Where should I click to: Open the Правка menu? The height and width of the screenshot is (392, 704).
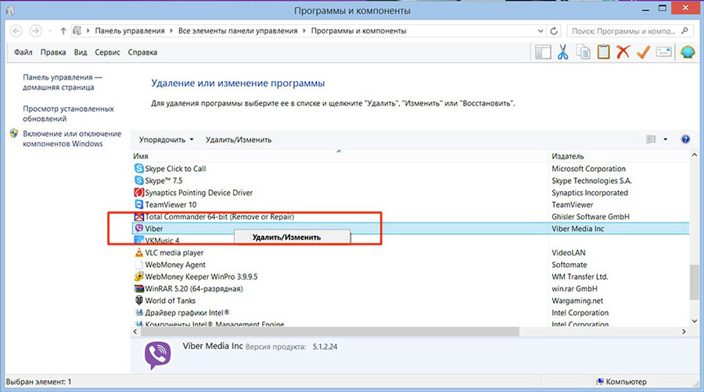pos(53,52)
